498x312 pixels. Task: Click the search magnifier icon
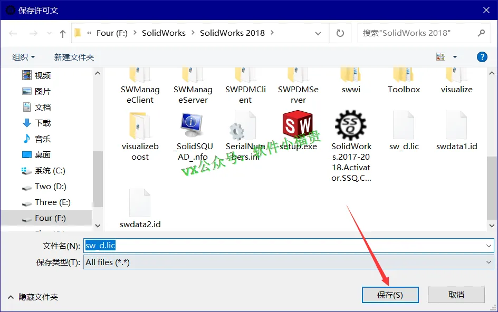coord(482,33)
